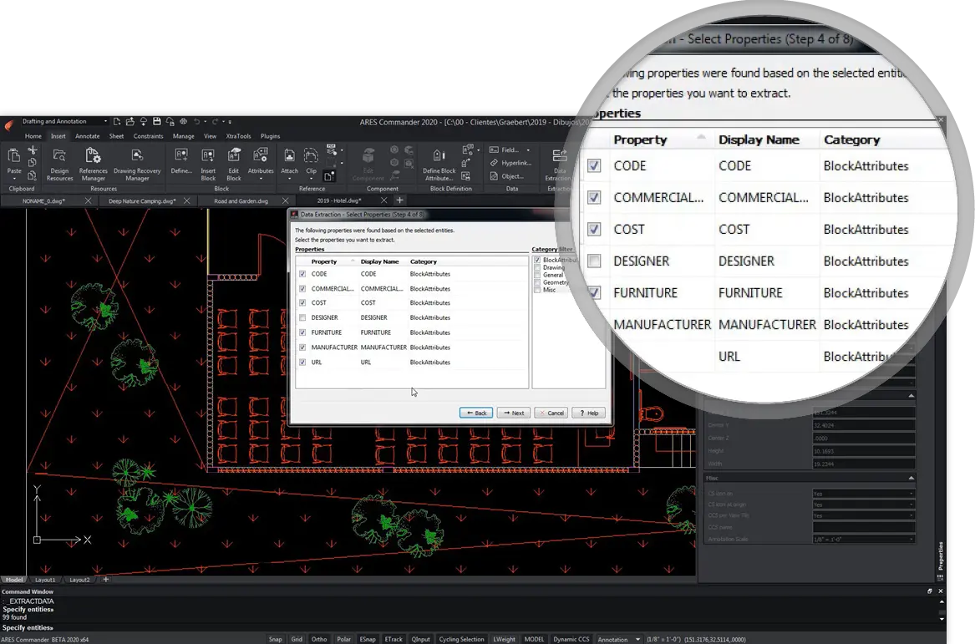Click the Paste clipboard icon
975x644 pixels.
pyautogui.click(x=13, y=156)
